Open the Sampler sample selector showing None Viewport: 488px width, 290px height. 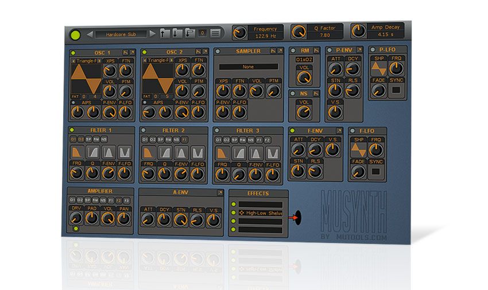click(249, 67)
